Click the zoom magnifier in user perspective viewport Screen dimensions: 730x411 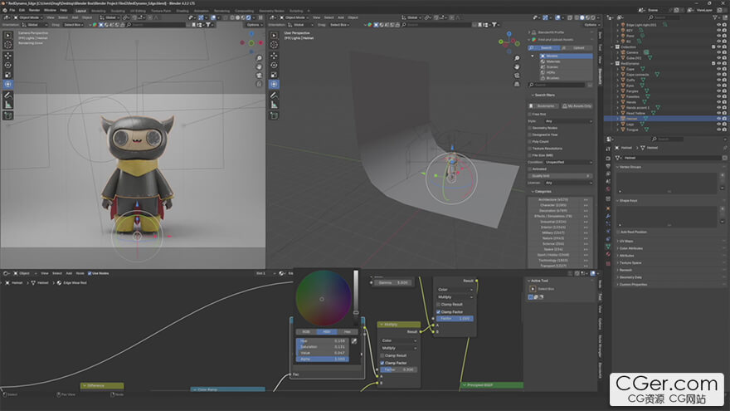517,58
